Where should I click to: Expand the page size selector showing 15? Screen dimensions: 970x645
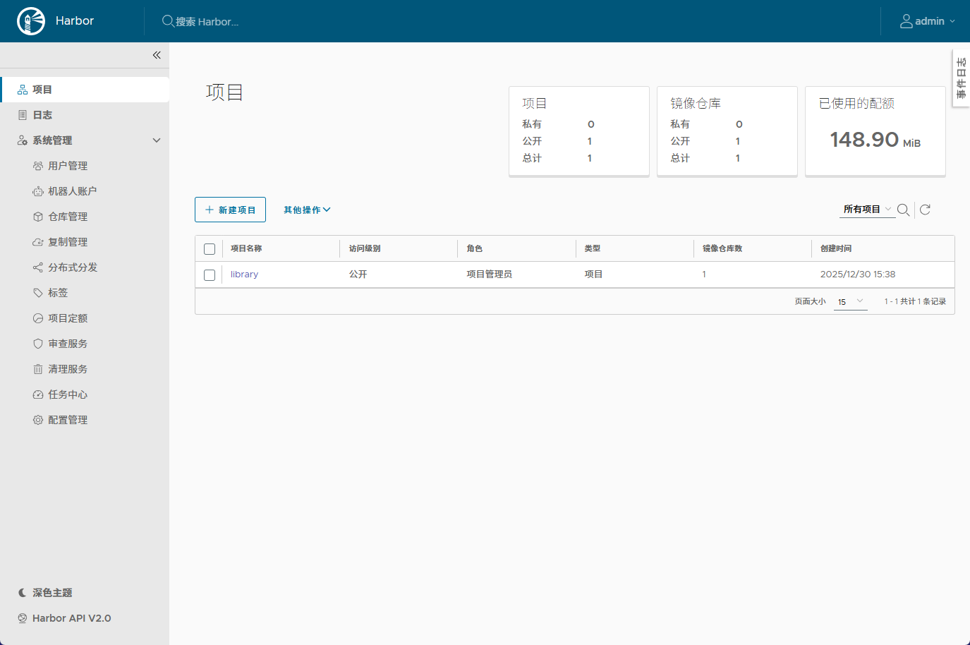(x=850, y=301)
